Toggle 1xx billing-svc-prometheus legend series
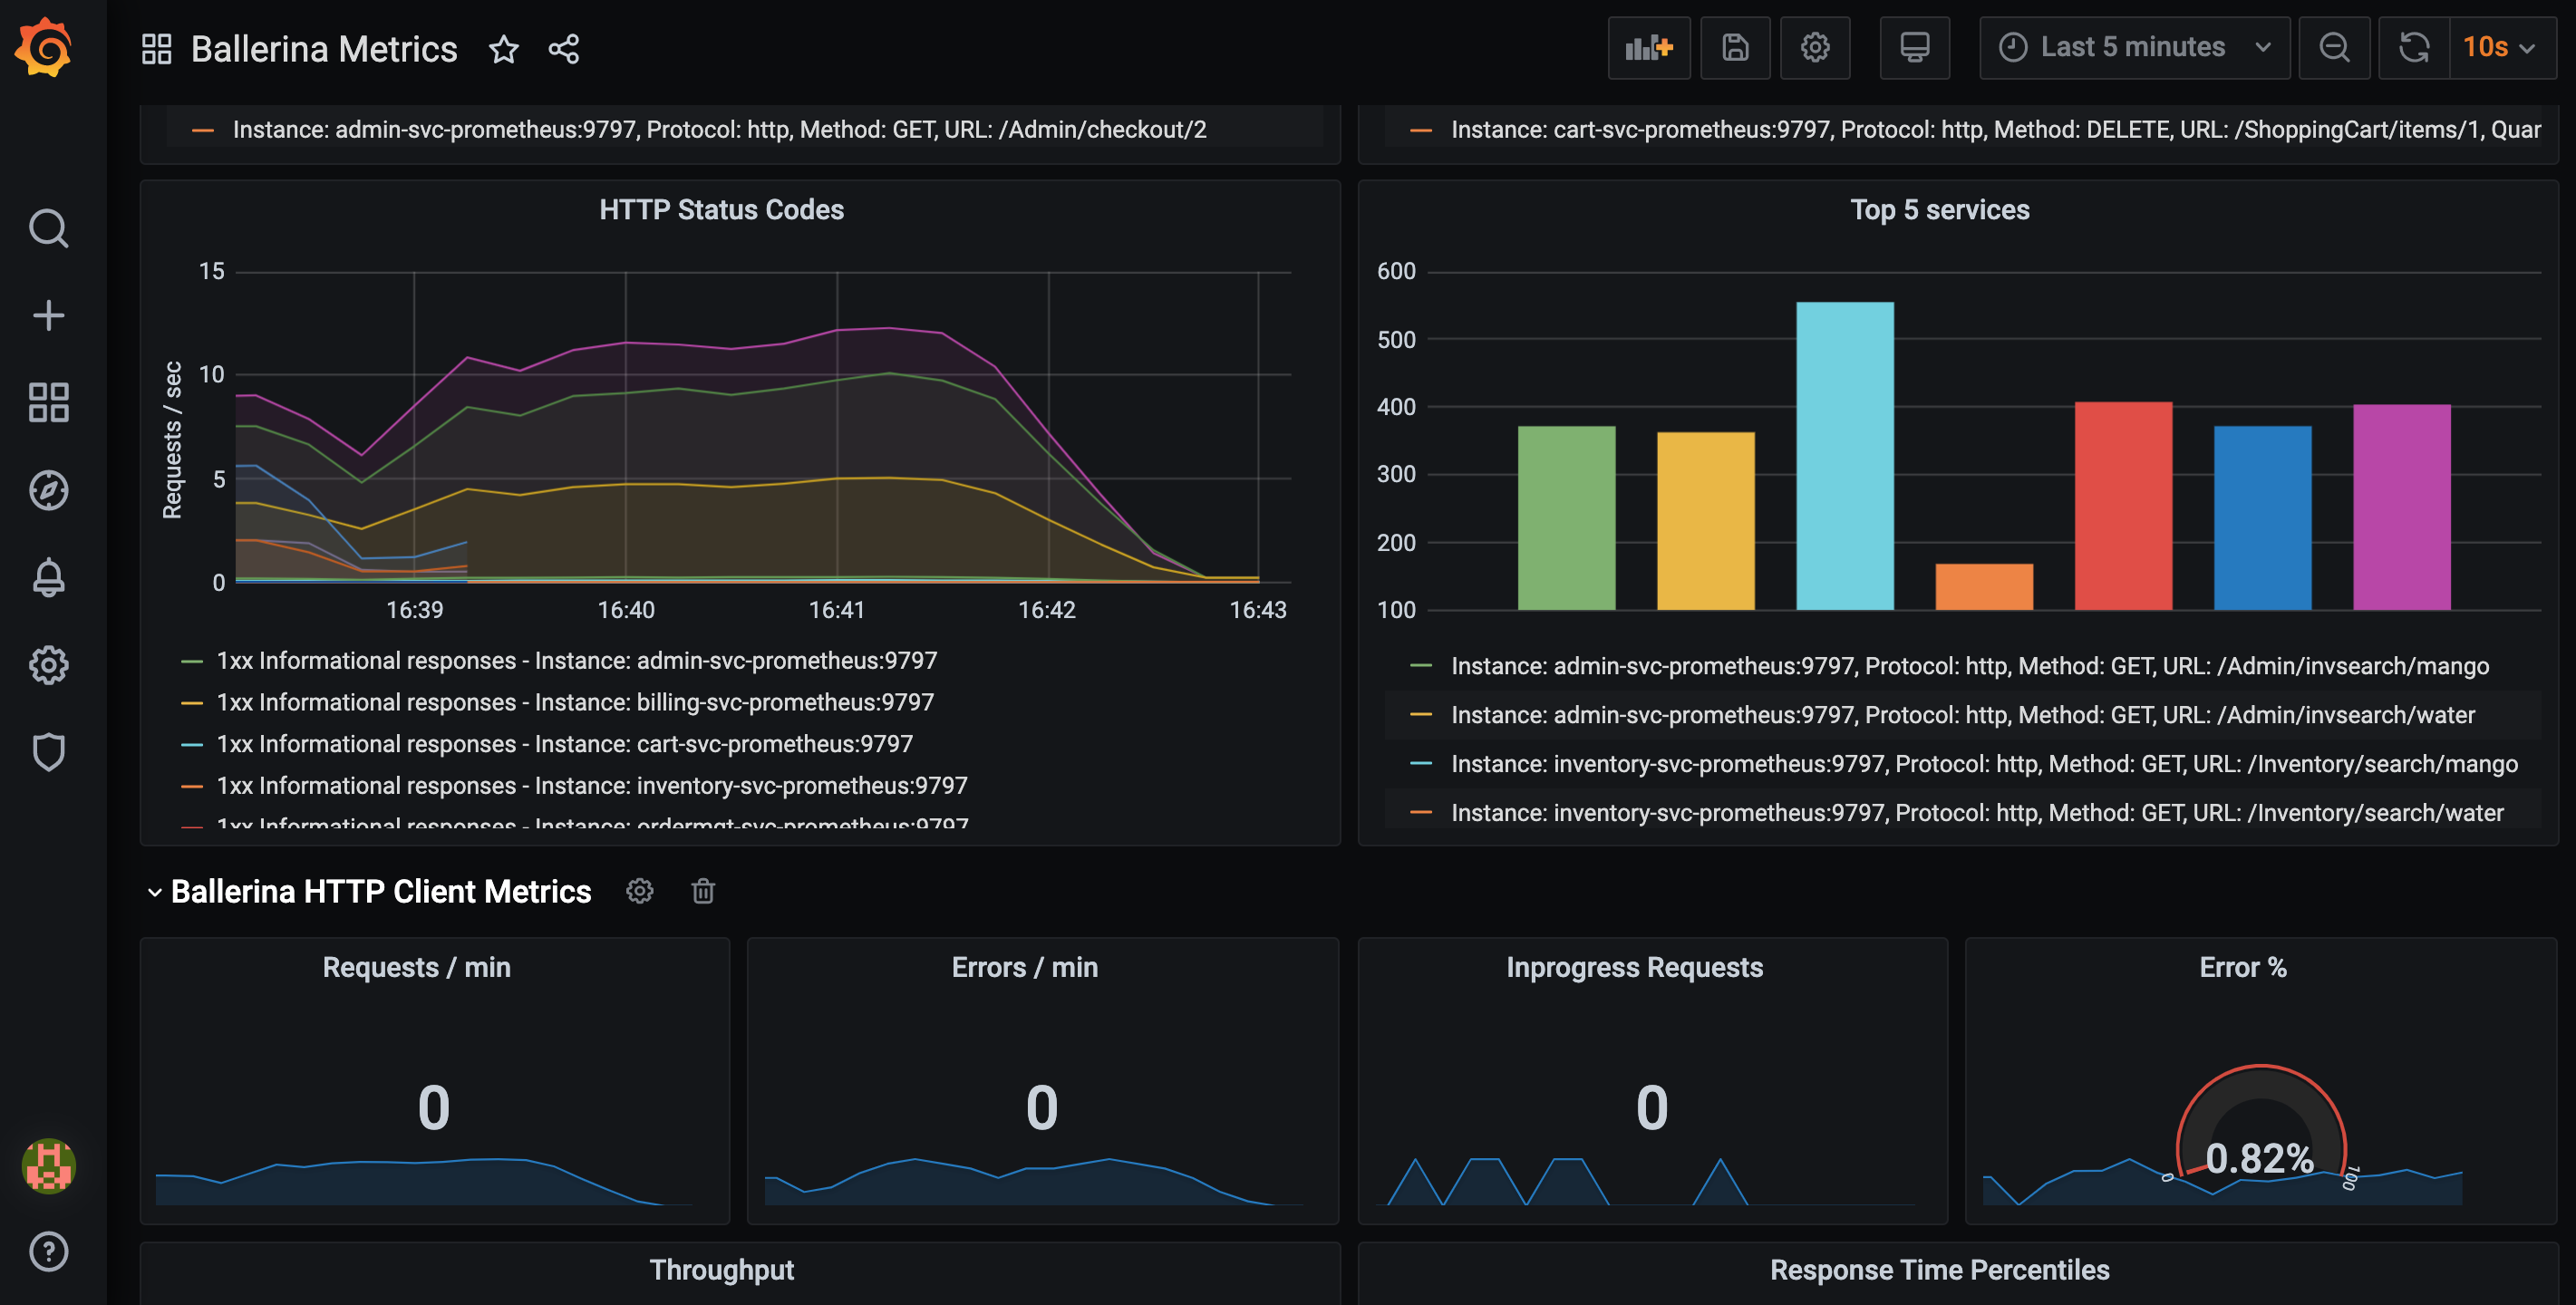Screen dimensions: 2576x1305 (575, 703)
